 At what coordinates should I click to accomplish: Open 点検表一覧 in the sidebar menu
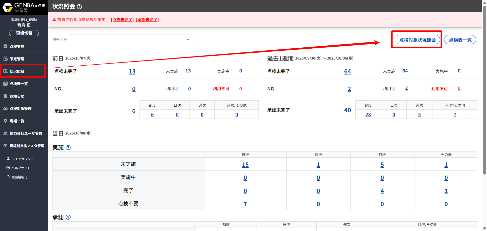19,84
